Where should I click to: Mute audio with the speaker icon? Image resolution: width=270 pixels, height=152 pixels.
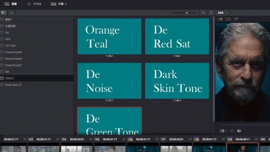pyautogui.click(x=239, y=131)
